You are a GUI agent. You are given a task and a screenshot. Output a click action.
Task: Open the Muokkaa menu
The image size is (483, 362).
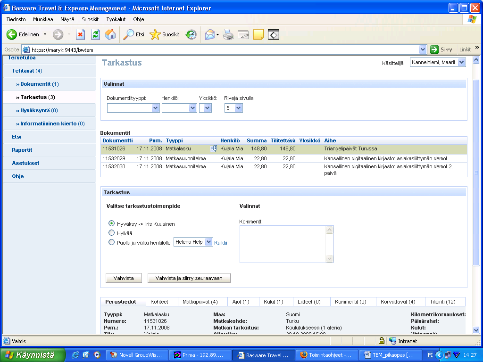pos(43,19)
